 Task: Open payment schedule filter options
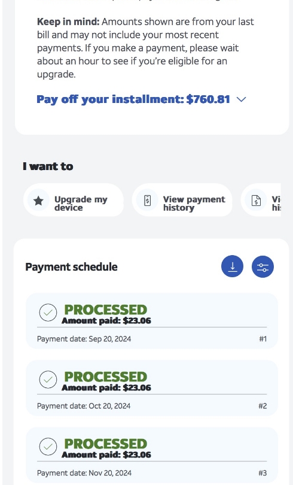tap(263, 266)
